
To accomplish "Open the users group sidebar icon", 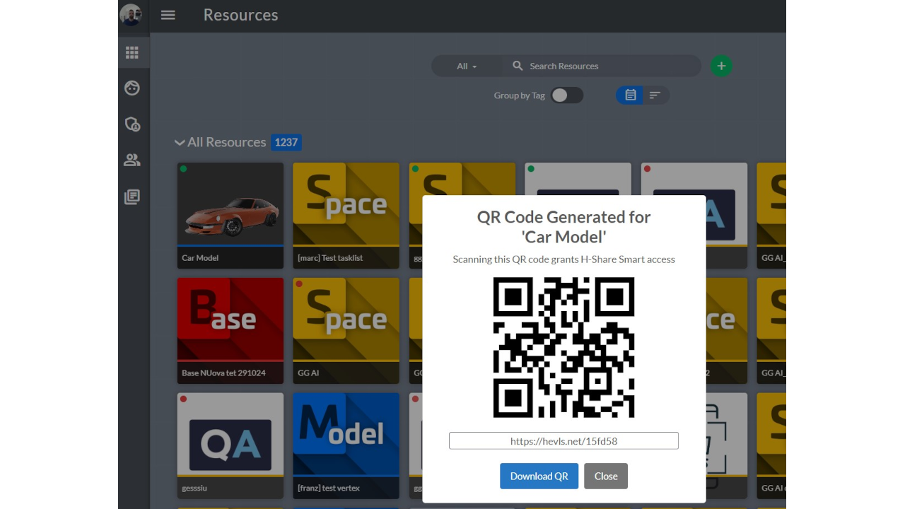I will coord(132,160).
